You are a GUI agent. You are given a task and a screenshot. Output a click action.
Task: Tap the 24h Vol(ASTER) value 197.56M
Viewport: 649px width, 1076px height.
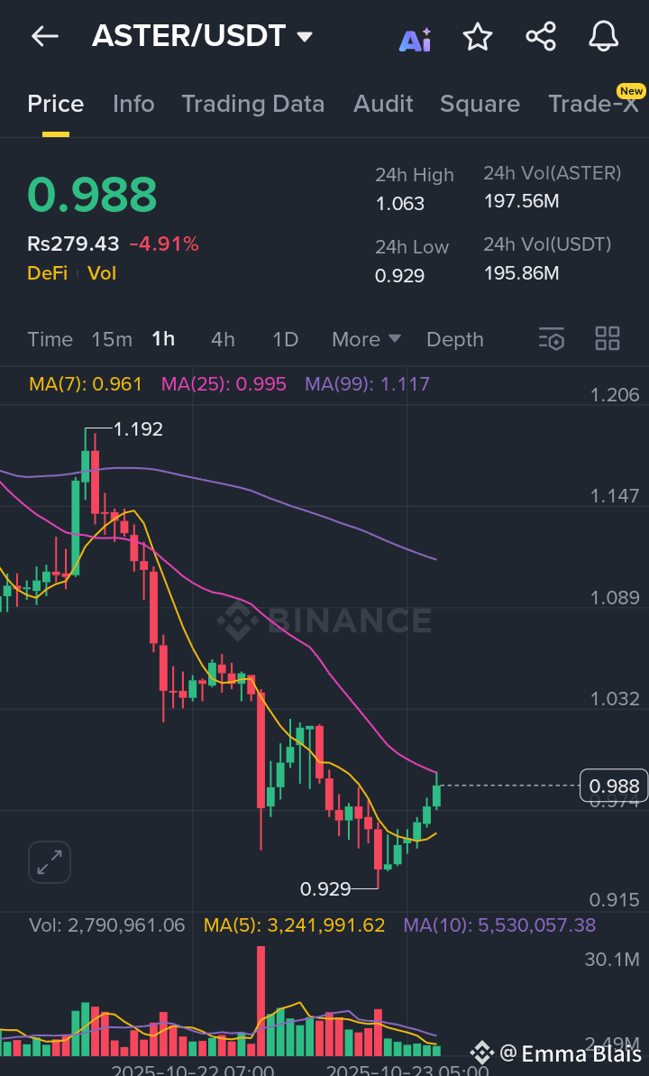pyautogui.click(x=521, y=201)
